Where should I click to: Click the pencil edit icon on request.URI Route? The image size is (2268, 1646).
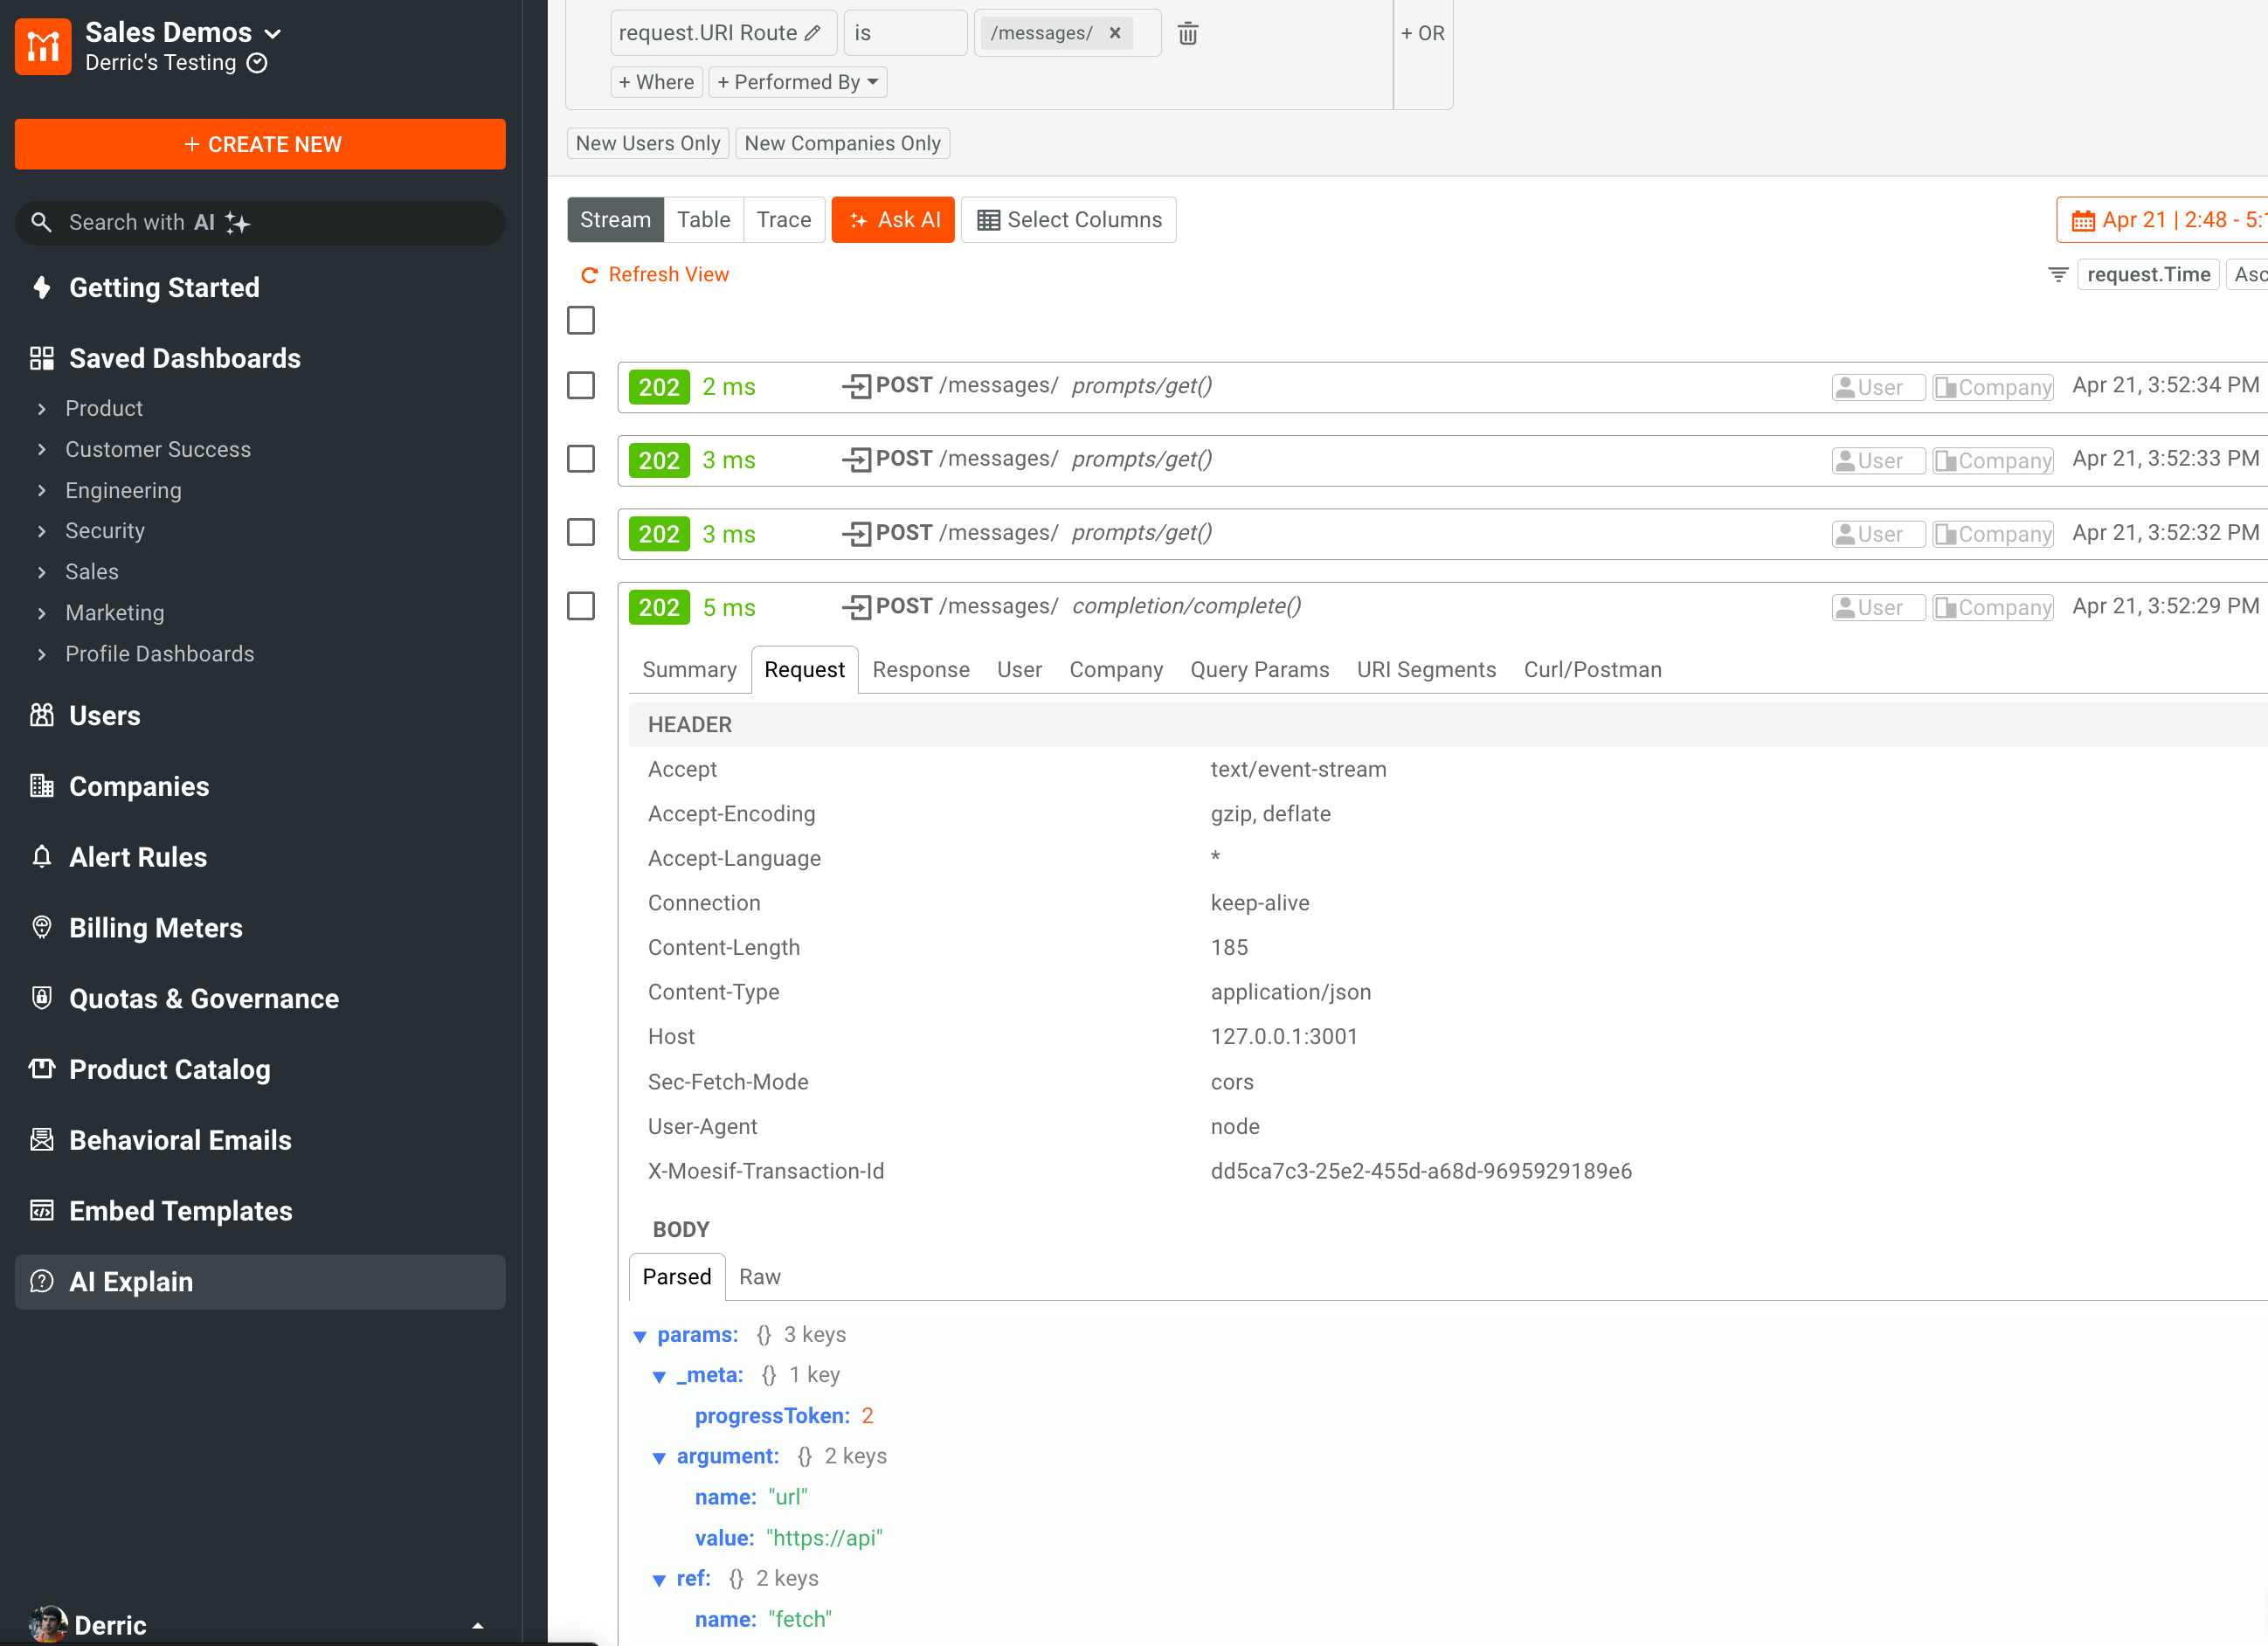tap(813, 33)
